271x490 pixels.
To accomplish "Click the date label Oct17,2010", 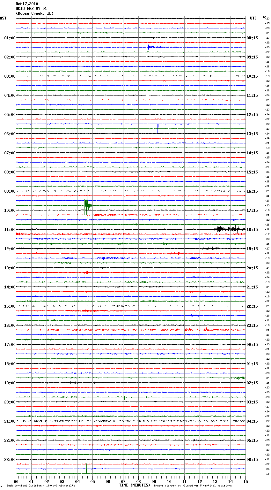I will pyautogui.click(x=27, y=4).
